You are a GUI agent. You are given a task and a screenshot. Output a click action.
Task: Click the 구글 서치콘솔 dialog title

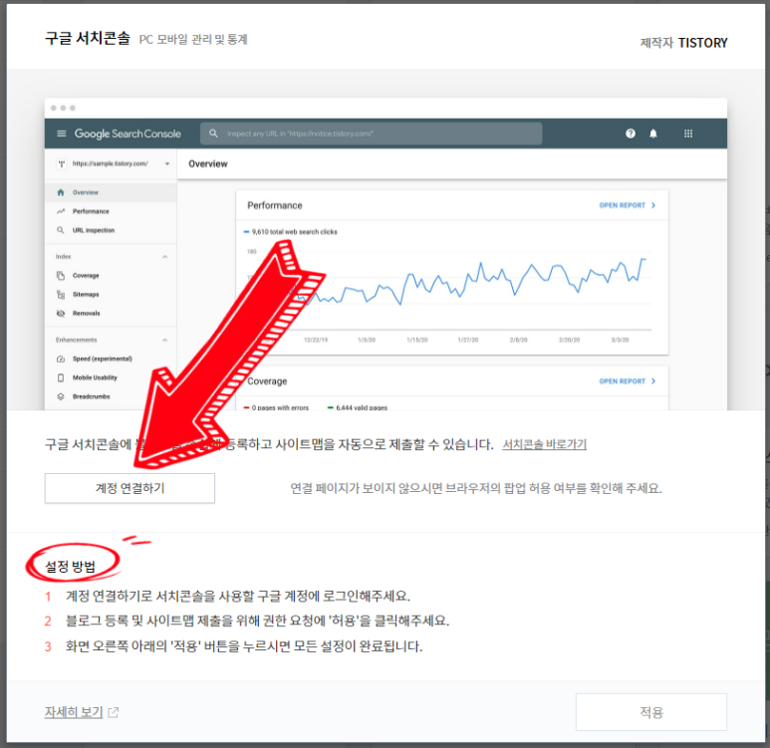point(88,38)
